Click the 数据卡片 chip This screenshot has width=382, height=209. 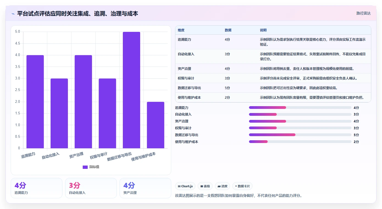pos(242,186)
